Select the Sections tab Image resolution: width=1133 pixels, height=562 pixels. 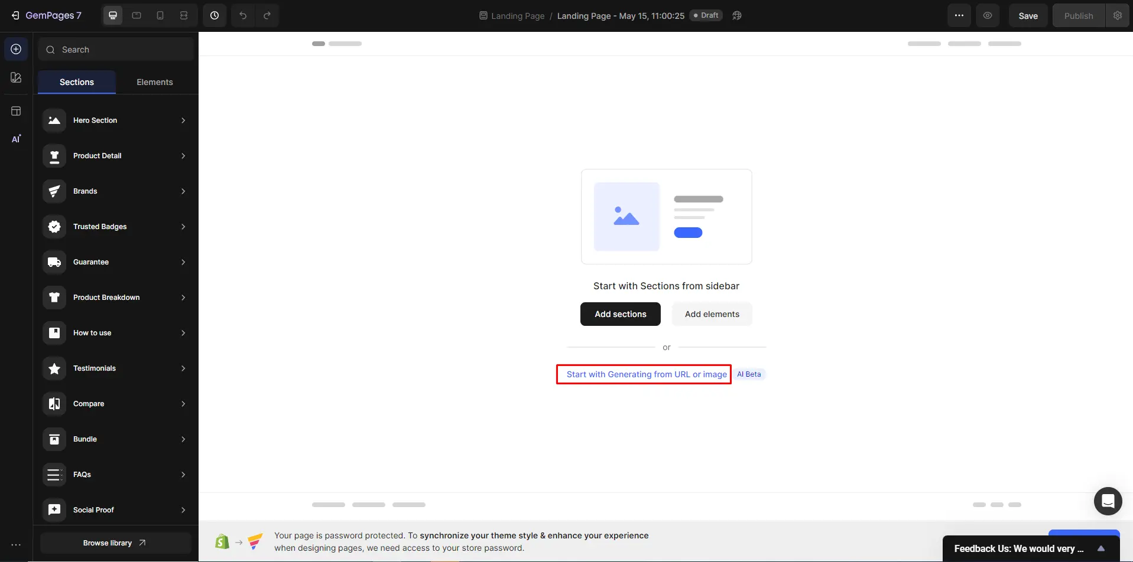click(76, 81)
